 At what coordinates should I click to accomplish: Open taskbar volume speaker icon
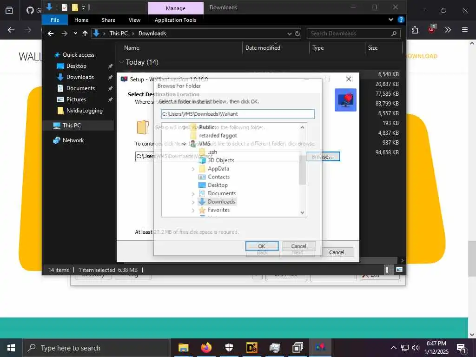(415, 348)
